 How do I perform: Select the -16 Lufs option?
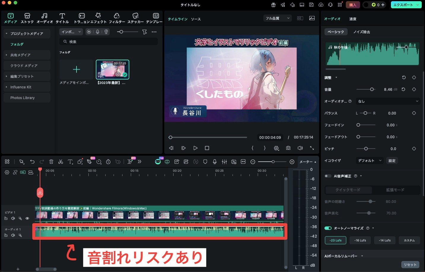[360, 240]
